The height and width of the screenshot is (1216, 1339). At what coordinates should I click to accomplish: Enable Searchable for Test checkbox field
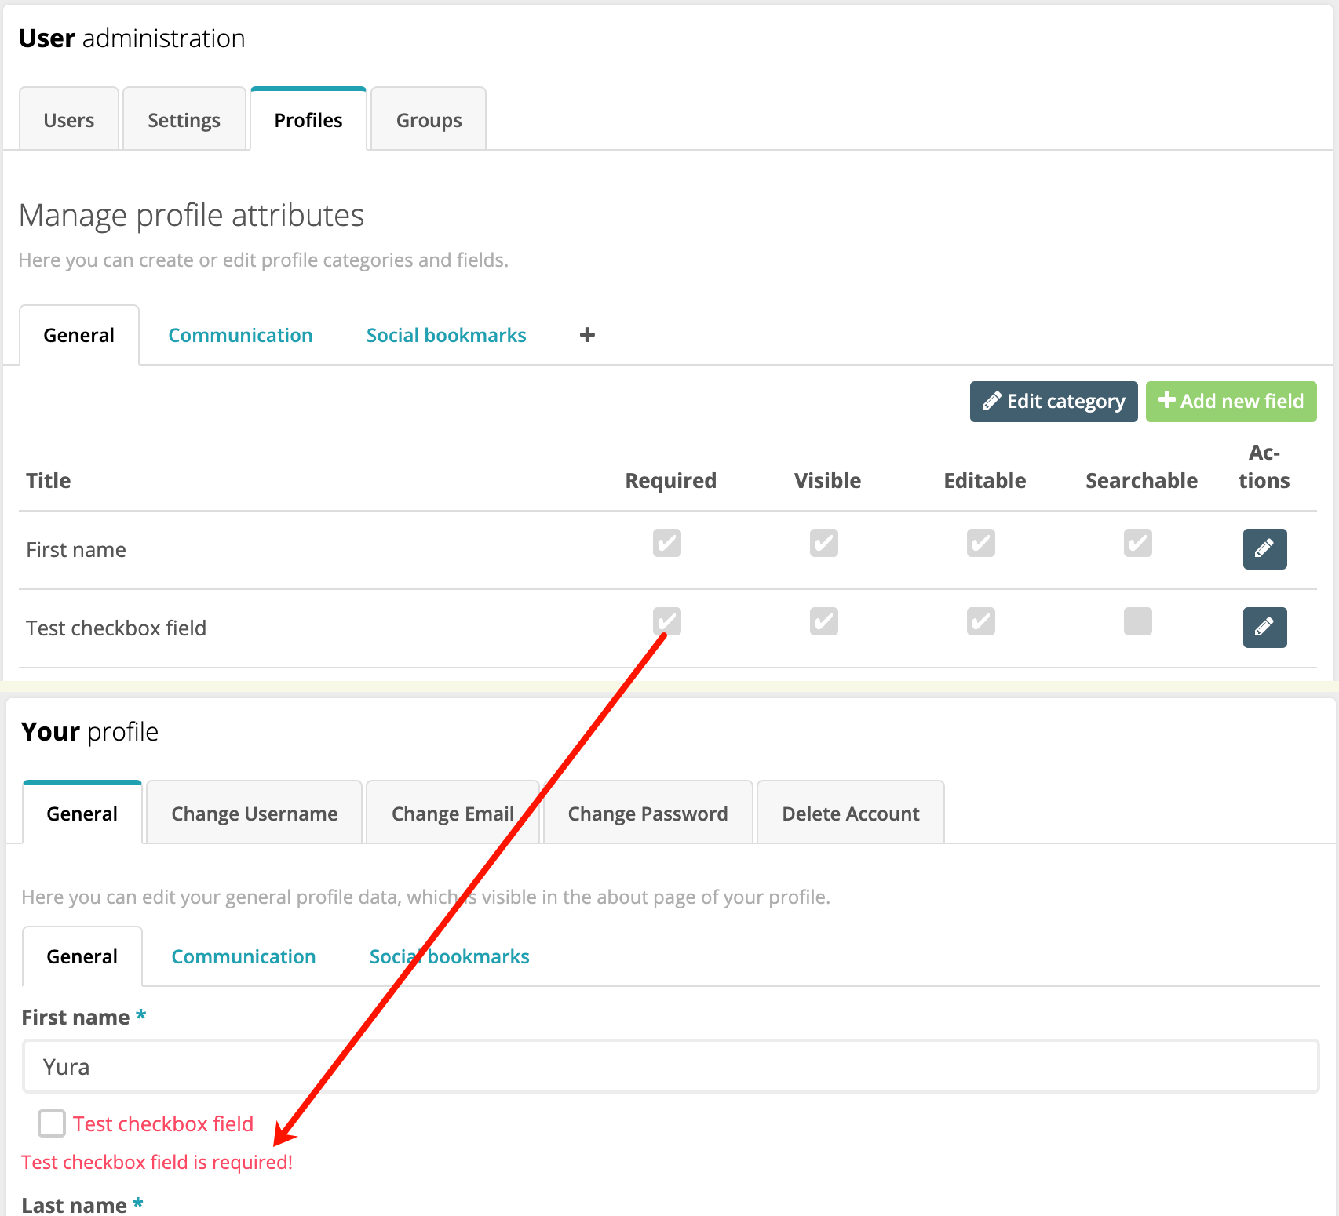pyautogui.click(x=1137, y=621)
